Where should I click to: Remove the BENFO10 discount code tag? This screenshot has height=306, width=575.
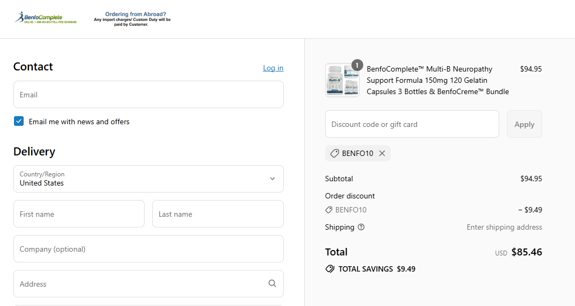pyautogui.click(x=382, y=153)
